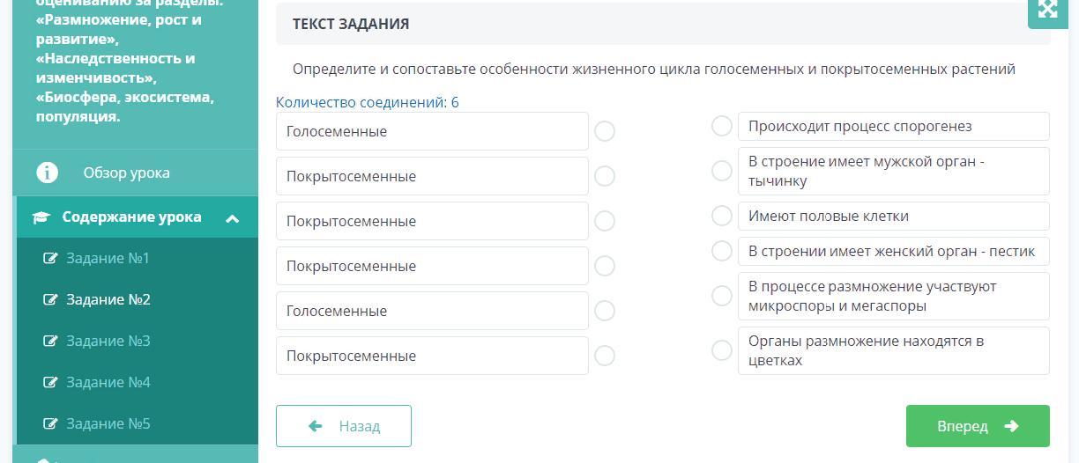Click the микроспоры и мегаспоры answer box
Viewport: 1079px width, 463px height.
[893, 296]
